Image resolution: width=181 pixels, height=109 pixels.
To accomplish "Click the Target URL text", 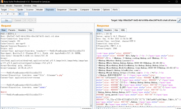I will point(143,20).
